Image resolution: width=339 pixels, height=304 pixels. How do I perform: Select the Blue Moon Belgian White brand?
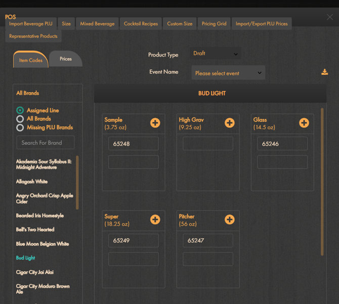click(x=43, y=244)
